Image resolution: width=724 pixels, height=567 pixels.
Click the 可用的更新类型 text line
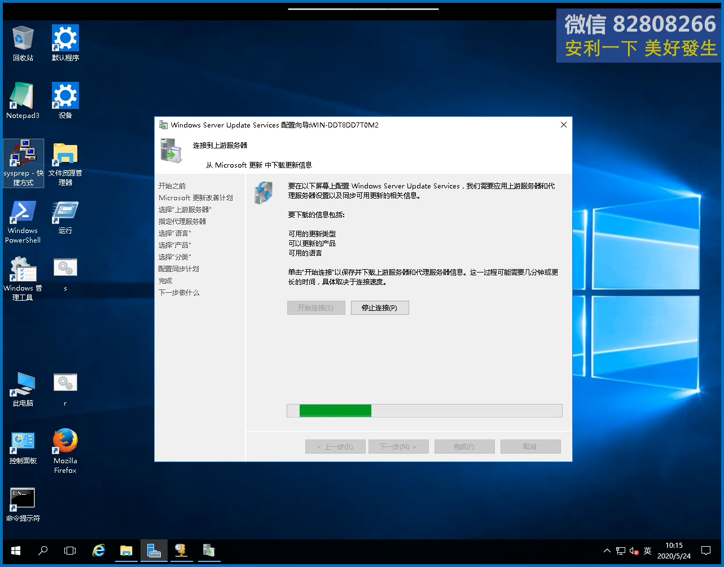tap(312, 234)
